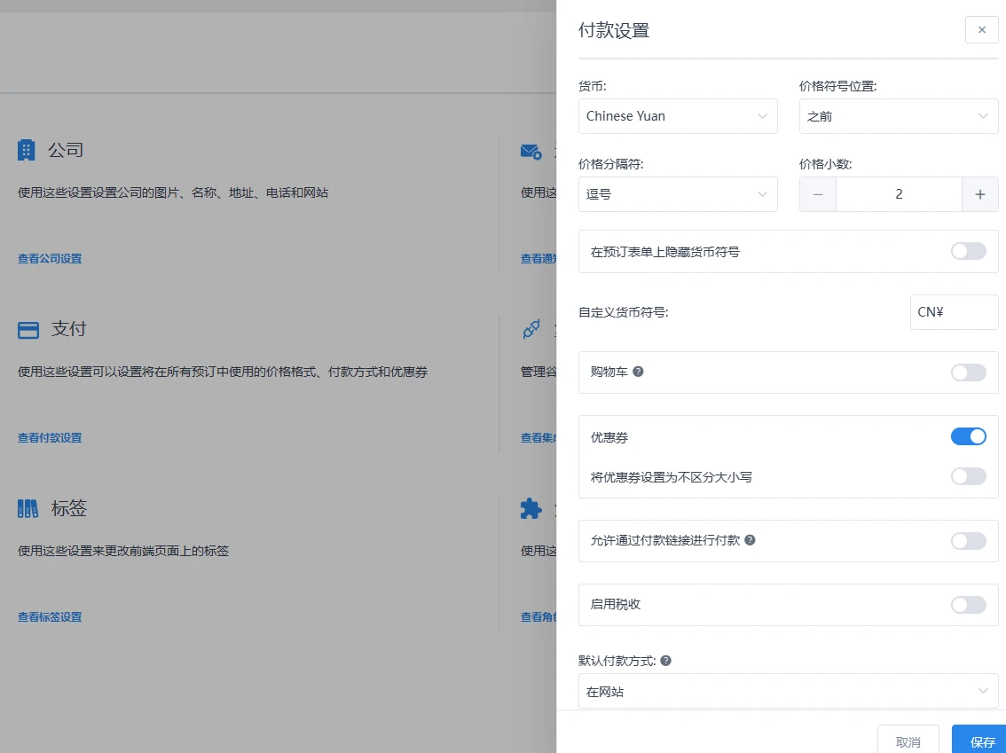This screenshot has width=1006, height=753.
Task: Open 查看标签设置 link
Action: coord(50,616)
